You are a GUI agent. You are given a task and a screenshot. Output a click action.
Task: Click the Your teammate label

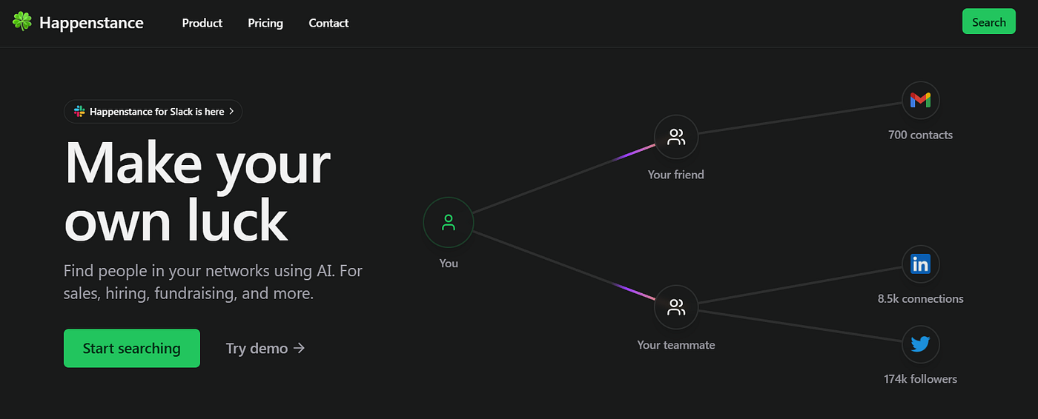pyautogui.click(x=676, y=345)
